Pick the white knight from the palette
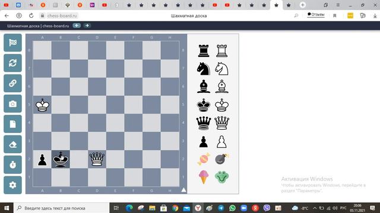Image resolution: width=380 pixels, height=213 pixels. pos(221,69)
